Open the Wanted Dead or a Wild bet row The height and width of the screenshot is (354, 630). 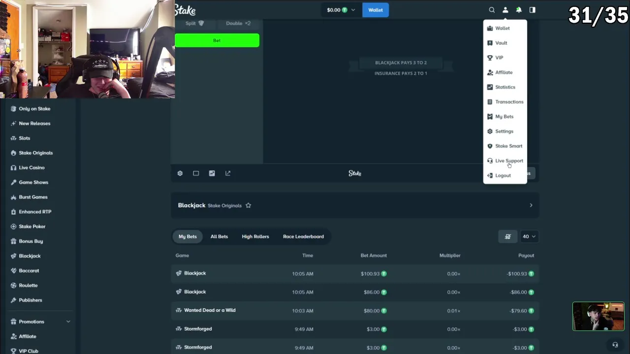coord(355,311)
